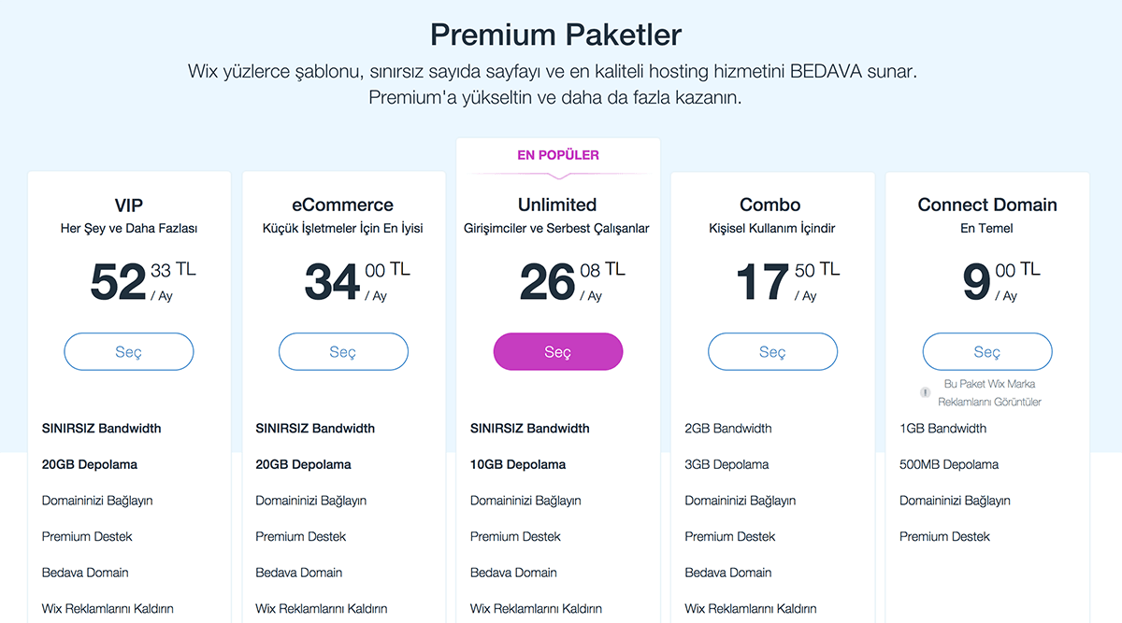
Task: Click Combo's 2GB Bandwidth feature
Action: tap(728, 429)
